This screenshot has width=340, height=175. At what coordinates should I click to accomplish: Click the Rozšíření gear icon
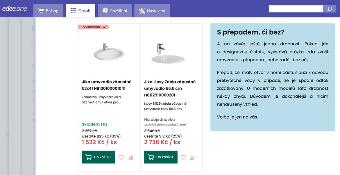click(x=105, y=10)
